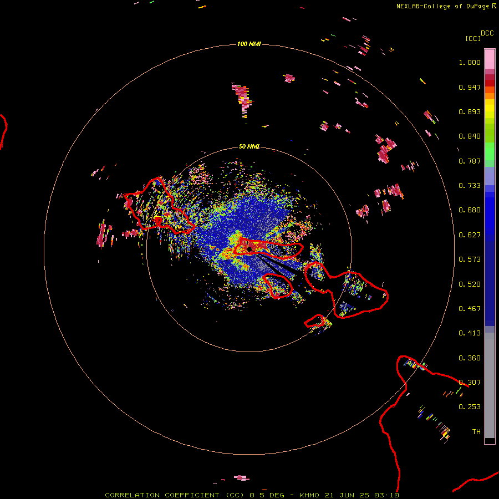499x499 pixels.
Task: Click the 50 NMI range ring label
Action: [x=249, y=146]
